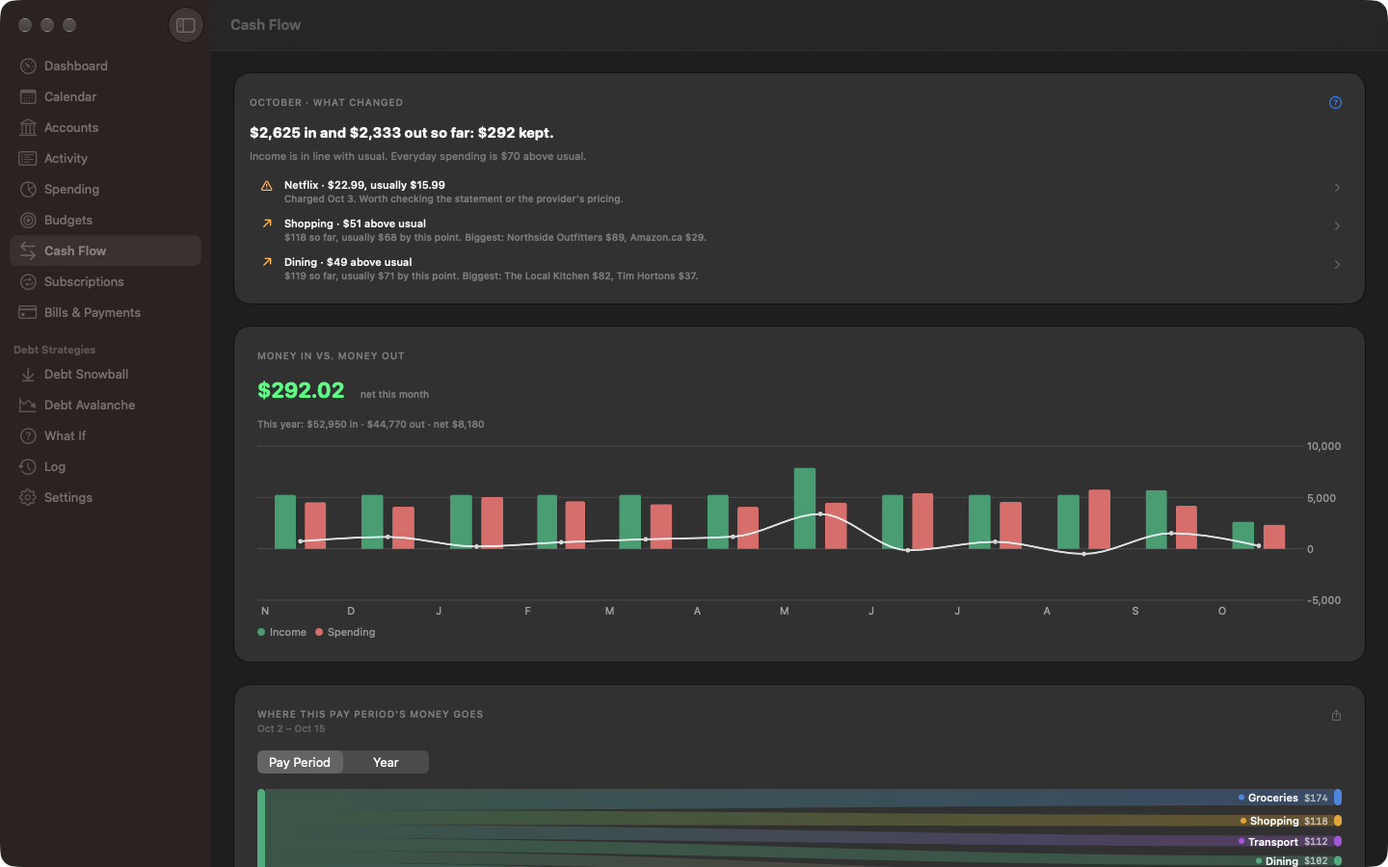This screenshot has width=1388, height=867.
Task: Click the green Income legend dot
Action: pos(261,632)
